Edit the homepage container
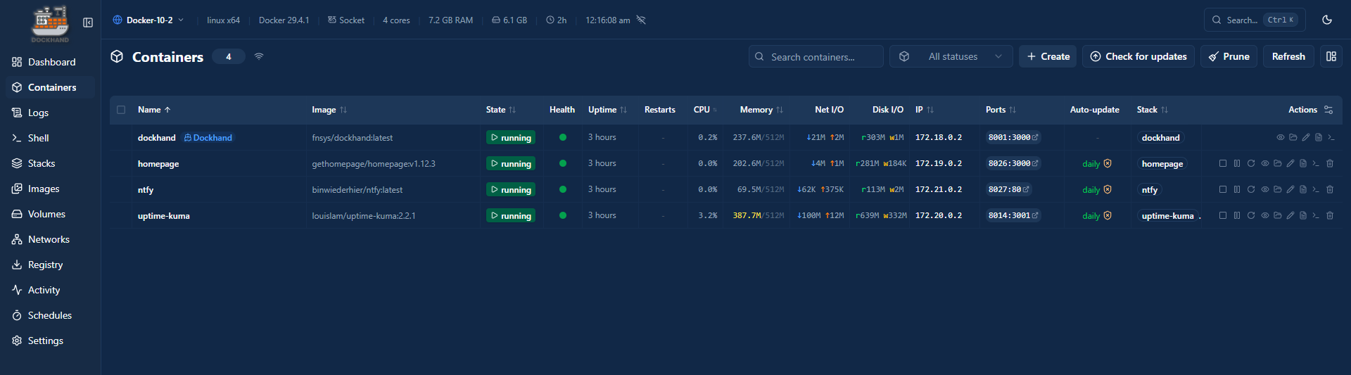 [1290, 163]
